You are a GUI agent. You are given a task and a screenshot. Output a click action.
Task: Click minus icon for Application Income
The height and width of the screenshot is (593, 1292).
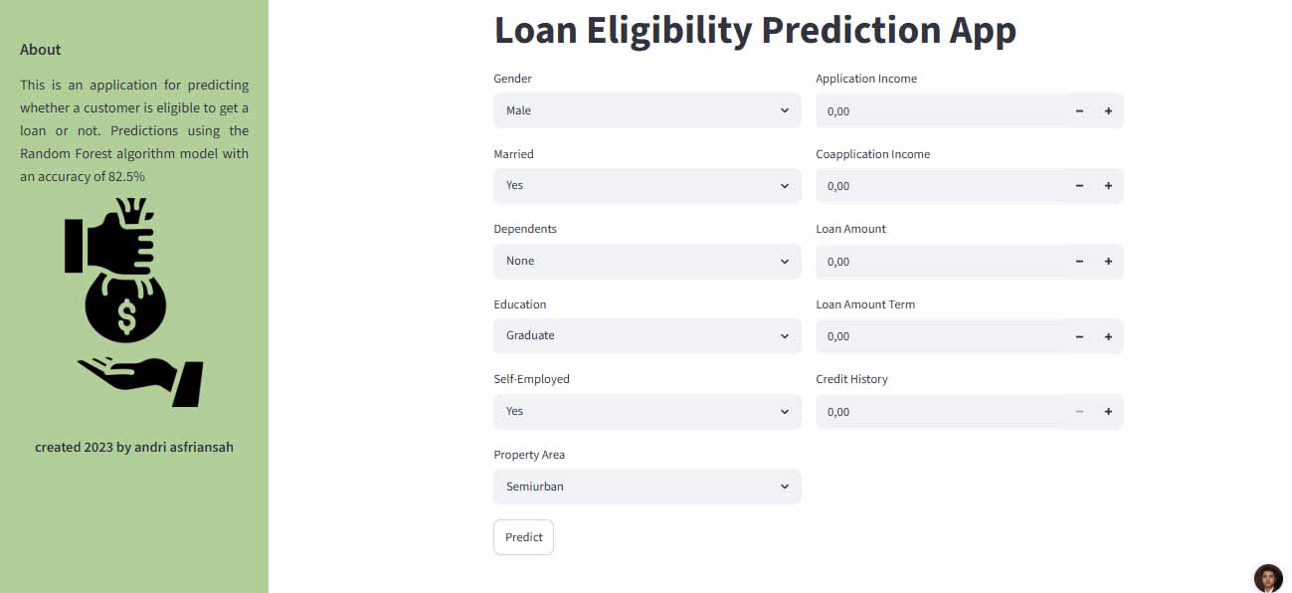(x=1079, y=110)
